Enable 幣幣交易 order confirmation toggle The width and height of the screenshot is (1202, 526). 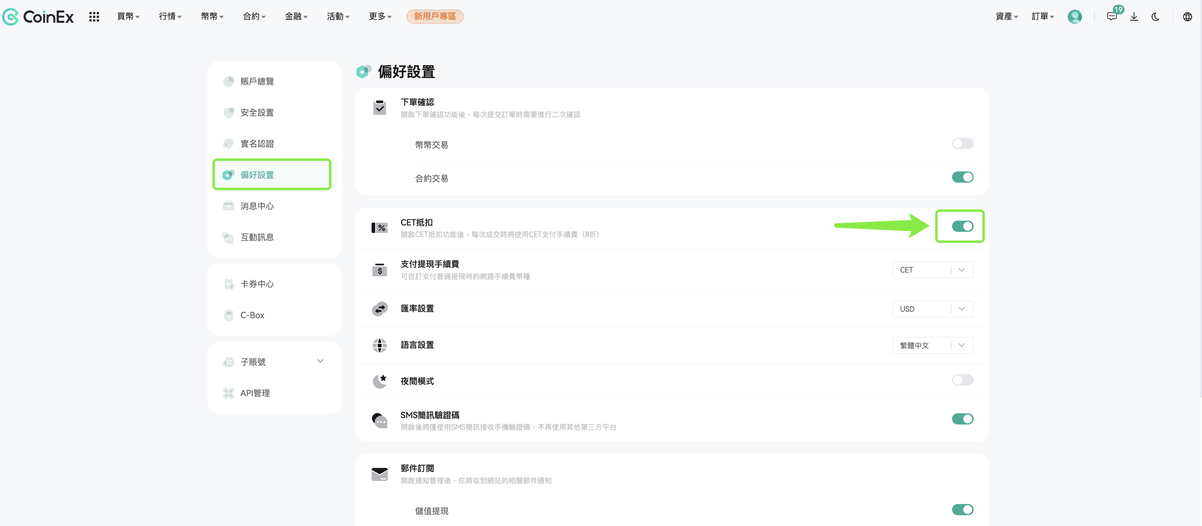[x=962, y=143]
